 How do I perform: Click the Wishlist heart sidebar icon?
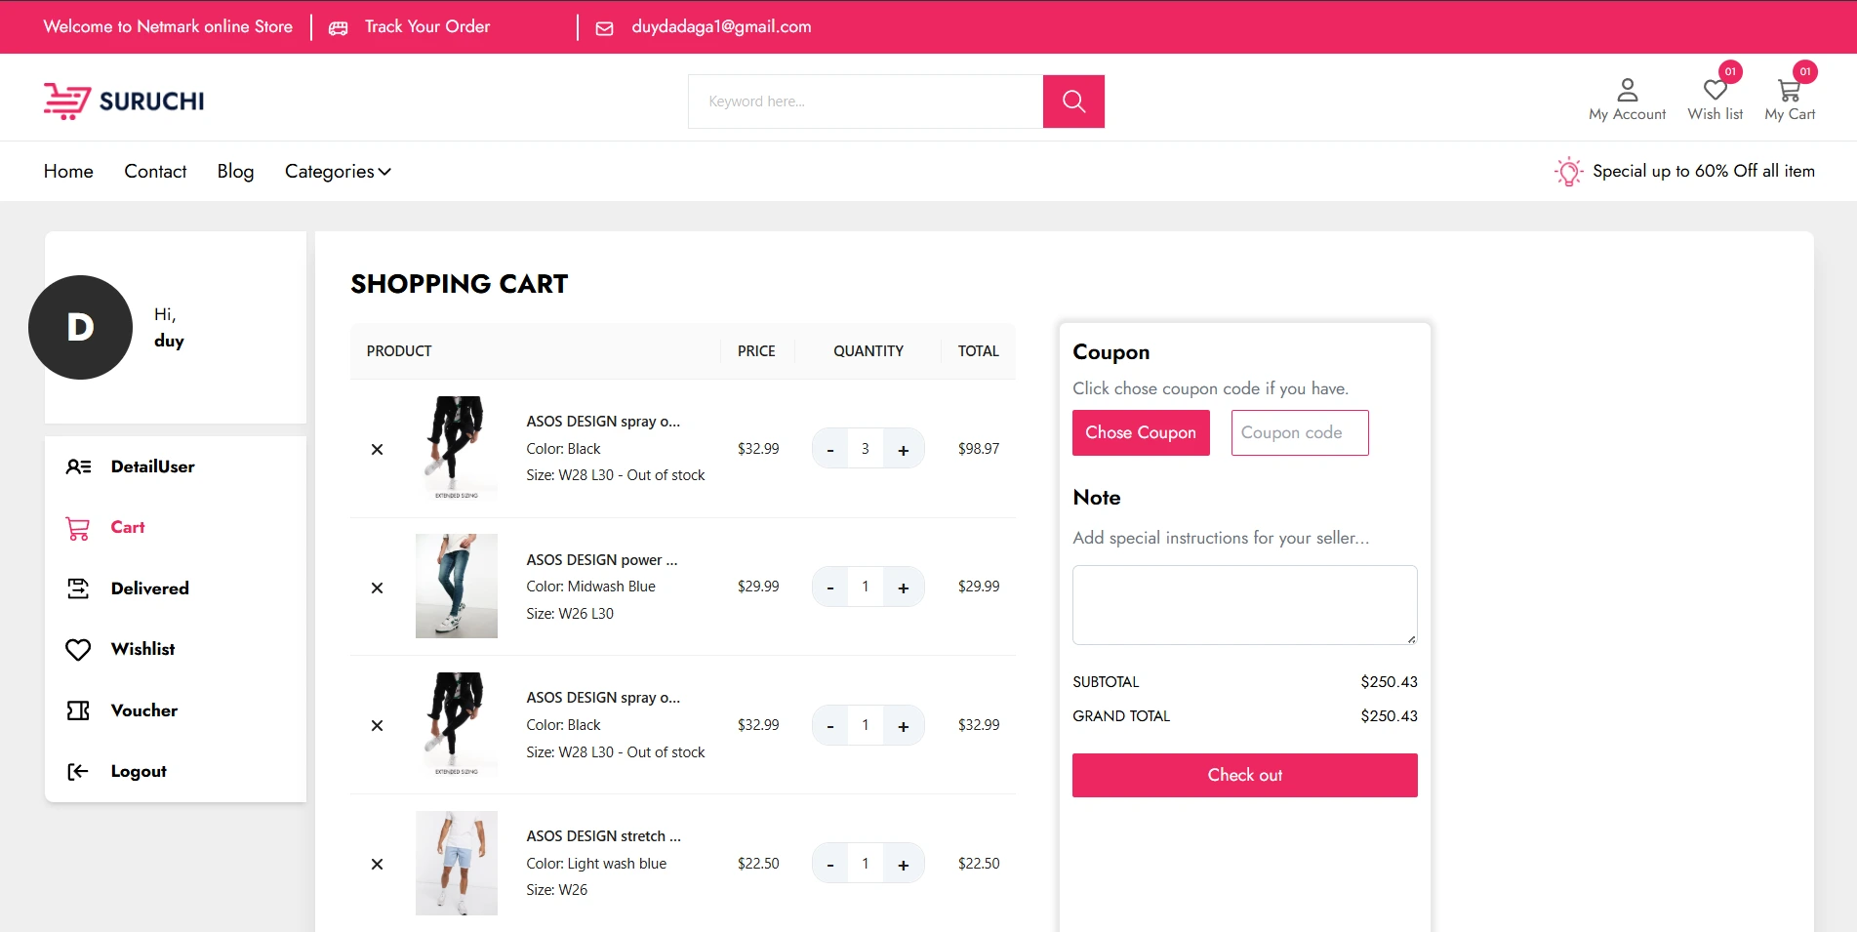click(x=78, y=650)
